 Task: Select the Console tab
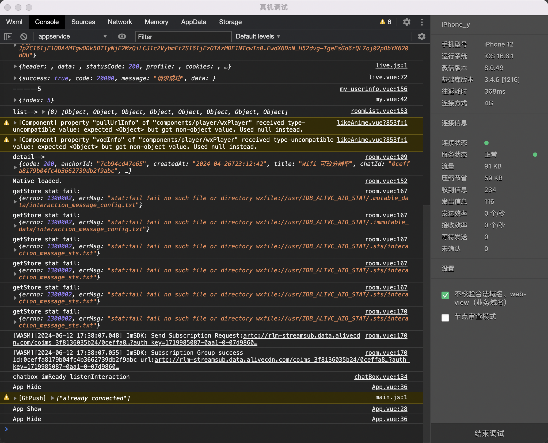click(47, 22)
